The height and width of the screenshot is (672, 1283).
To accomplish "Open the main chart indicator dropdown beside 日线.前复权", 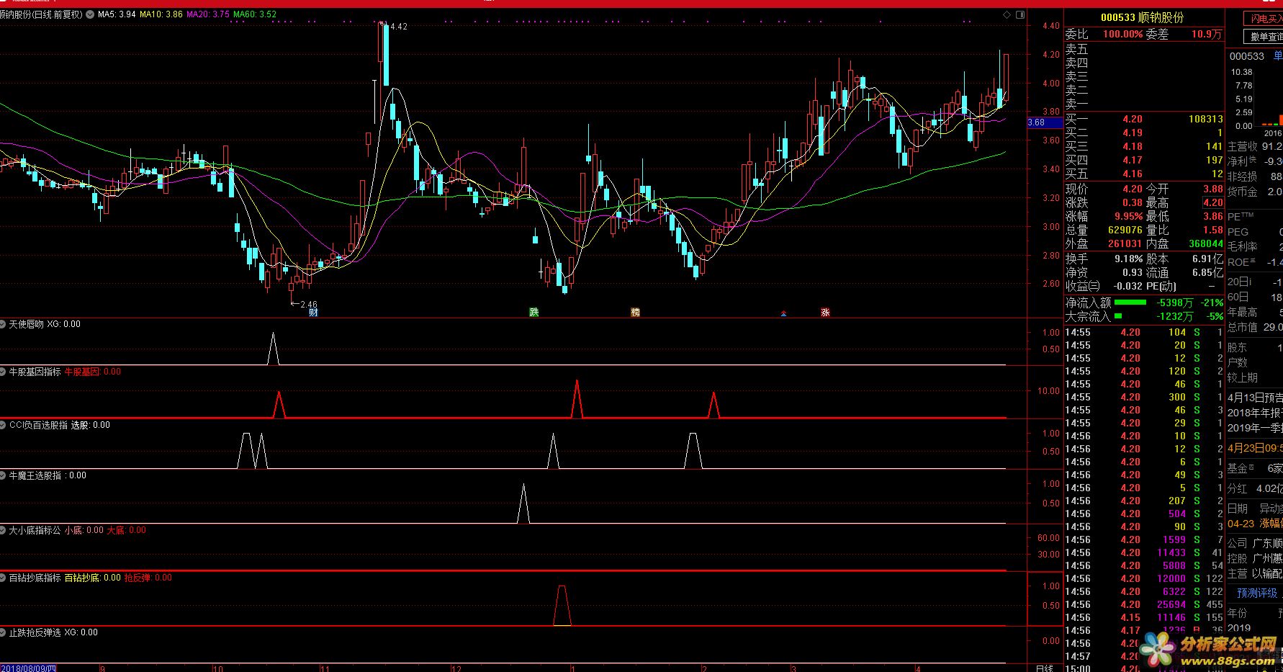I will pyautogui.click(x=90, y=14).
